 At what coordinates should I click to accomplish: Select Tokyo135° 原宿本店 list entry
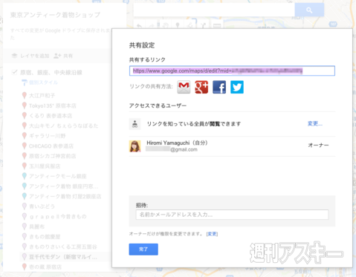pyautogui.click(x=53, y=105)
